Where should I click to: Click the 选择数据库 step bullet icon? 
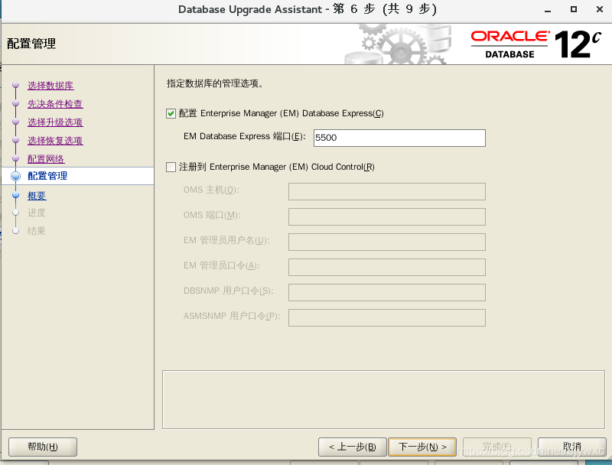[15, 85]
